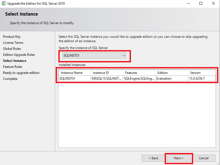220x165 pixels.
Task: Click the SQLEngine,SQLEng... features cell
Action: coord(139,79)
